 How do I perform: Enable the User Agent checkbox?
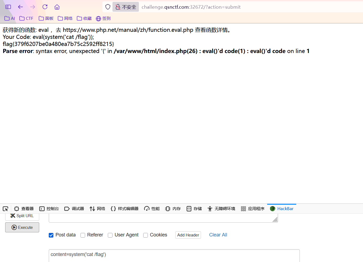tap(110, 235)
